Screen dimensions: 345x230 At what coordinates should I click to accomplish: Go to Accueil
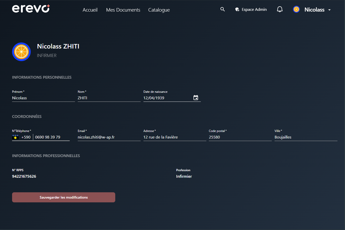90,10
